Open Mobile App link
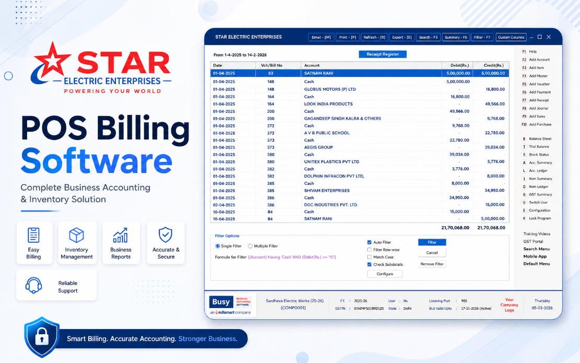The image size is (580, 363). click(x=535, y=256)
